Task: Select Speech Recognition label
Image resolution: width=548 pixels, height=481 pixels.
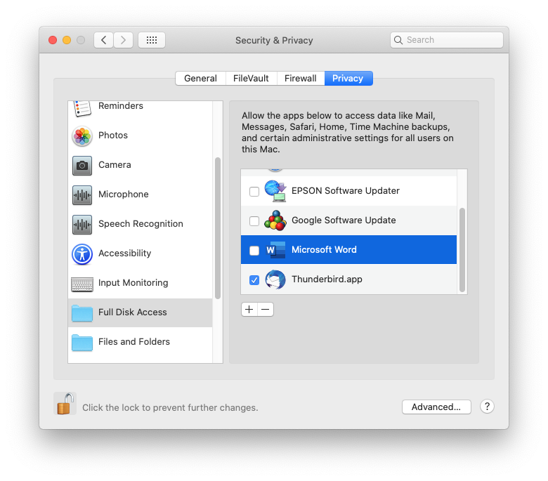Action: pyautogui.click(x=141, y=223)
